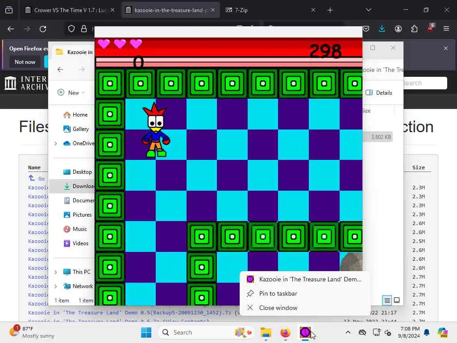The image size is (457, 343).
Task: Open Videos folder in sidebar
Action: (x=76, y=243)
